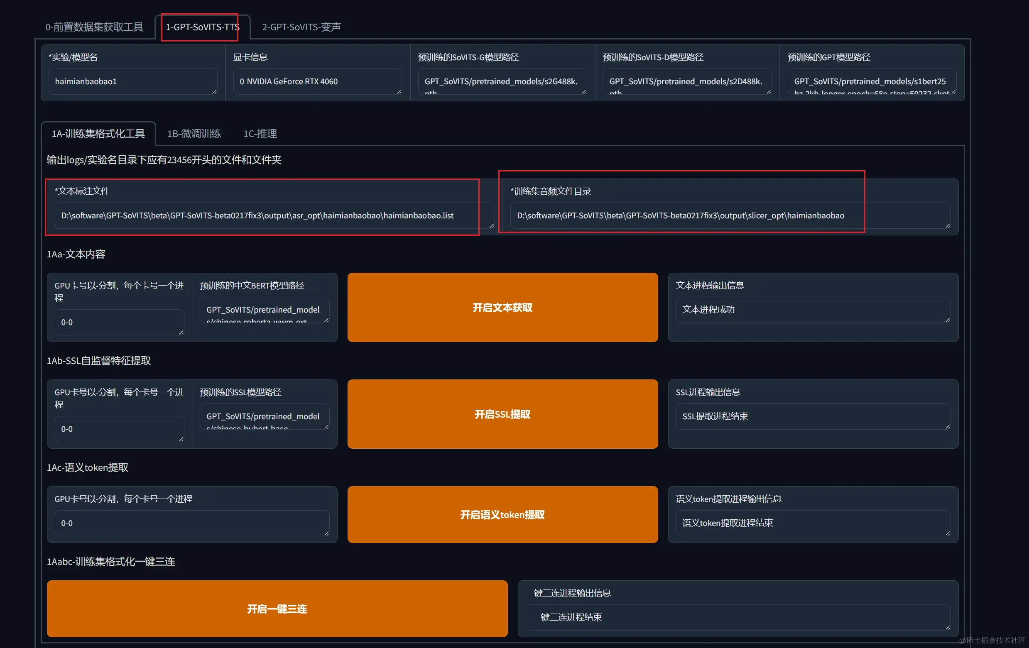Click the 预训练的SoVITS-G模型路径 field
This screenshot has height=648, width=1029.
pos(502,81)
